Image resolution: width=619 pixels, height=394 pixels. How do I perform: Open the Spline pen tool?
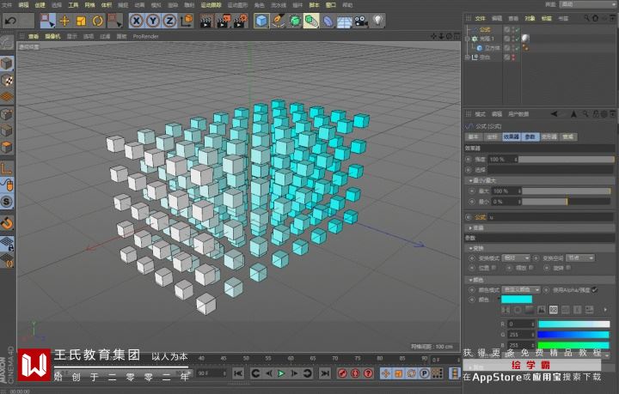click(x=279, y=21)
